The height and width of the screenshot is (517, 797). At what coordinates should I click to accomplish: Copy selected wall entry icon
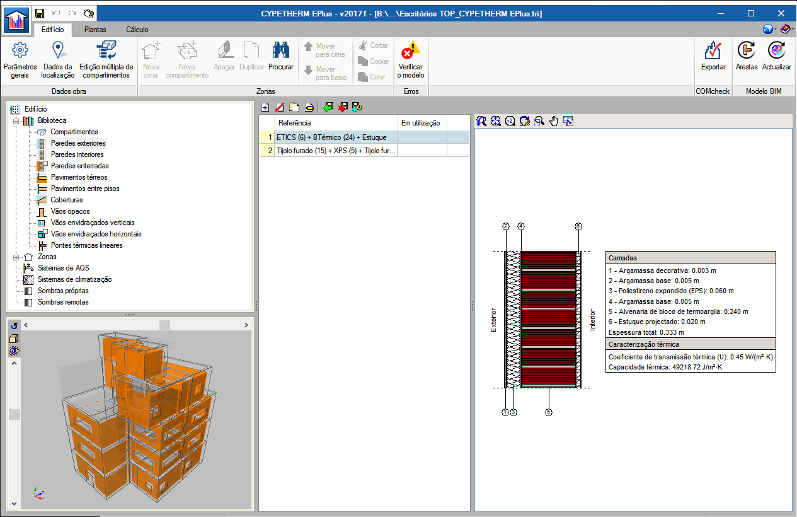click(294, 107)
